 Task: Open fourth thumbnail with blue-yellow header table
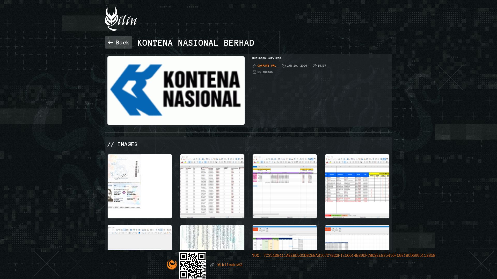tap(357, 186)
